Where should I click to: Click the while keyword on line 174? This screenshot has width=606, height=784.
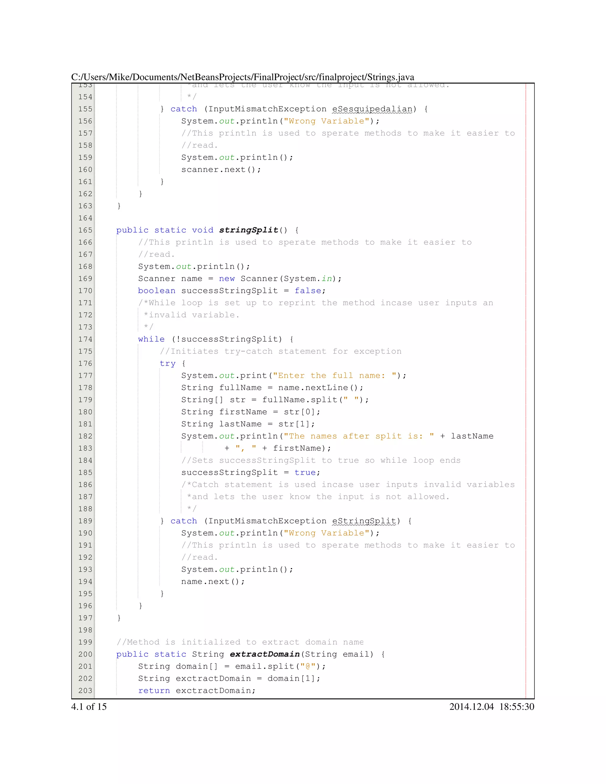[x=151, y=339]
